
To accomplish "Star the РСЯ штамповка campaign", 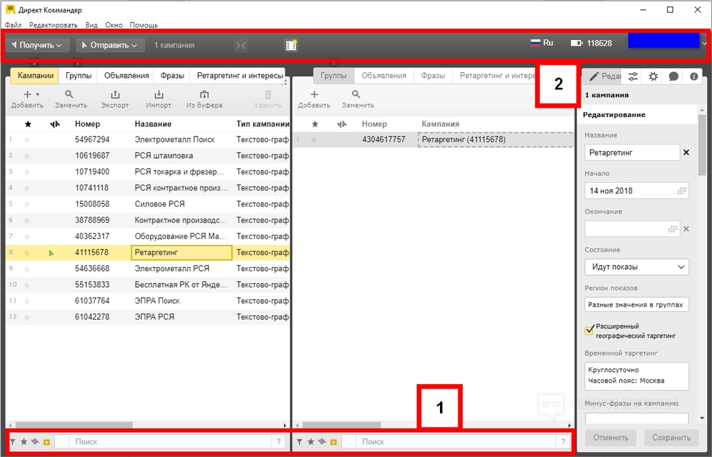I will pyautogui.click(x=27, y=156).
